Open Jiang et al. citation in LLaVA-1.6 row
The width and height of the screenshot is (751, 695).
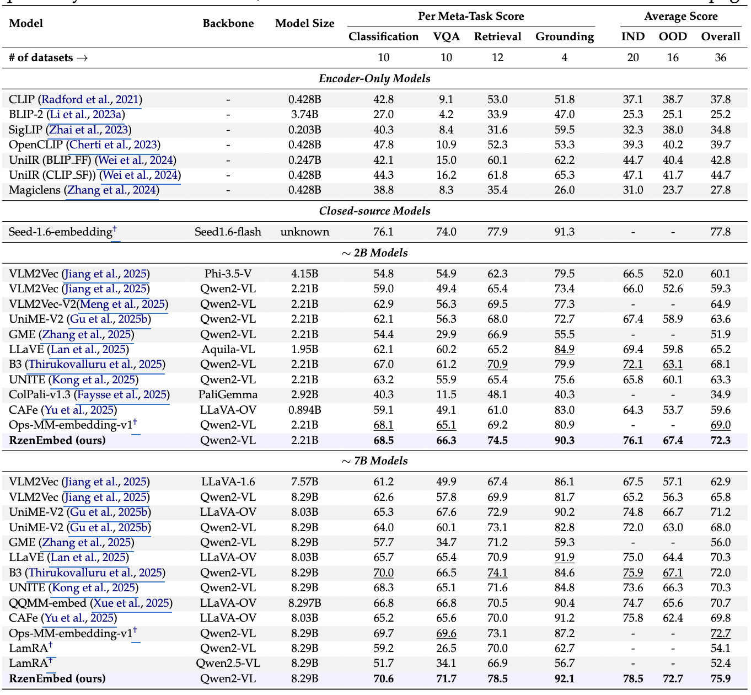[106, 482]
